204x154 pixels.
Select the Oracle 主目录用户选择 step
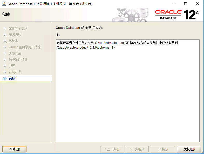click(x=25, y=47)
